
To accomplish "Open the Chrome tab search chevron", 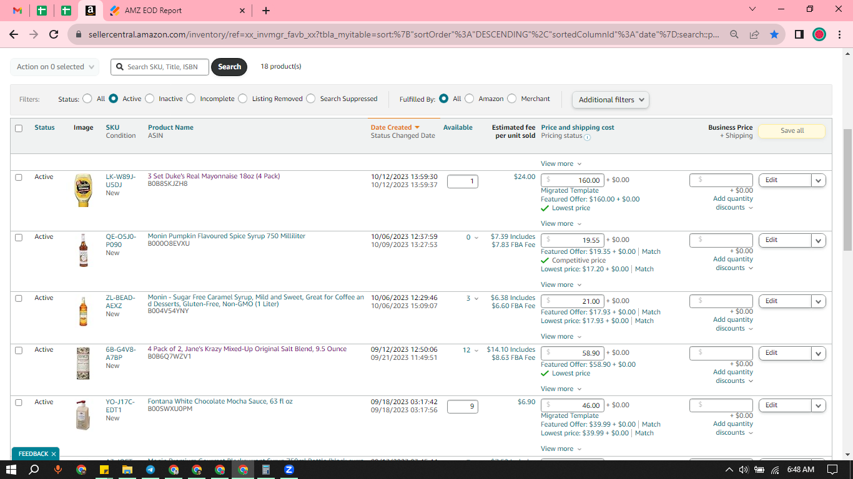I will [x=752, y=9].
